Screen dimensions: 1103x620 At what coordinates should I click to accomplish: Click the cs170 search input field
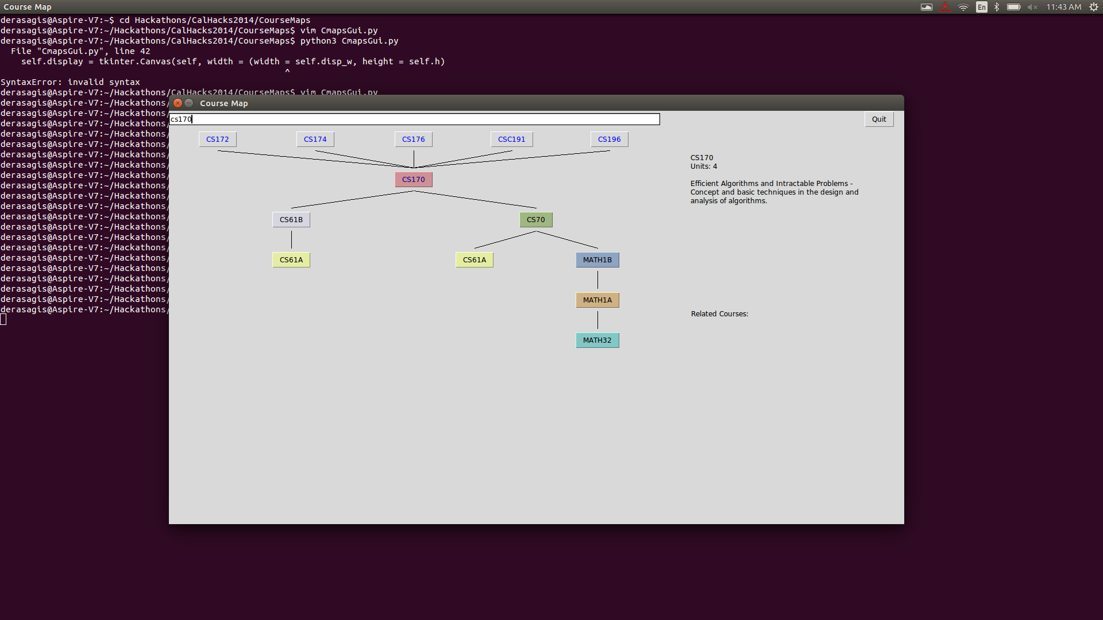(414, 119)
